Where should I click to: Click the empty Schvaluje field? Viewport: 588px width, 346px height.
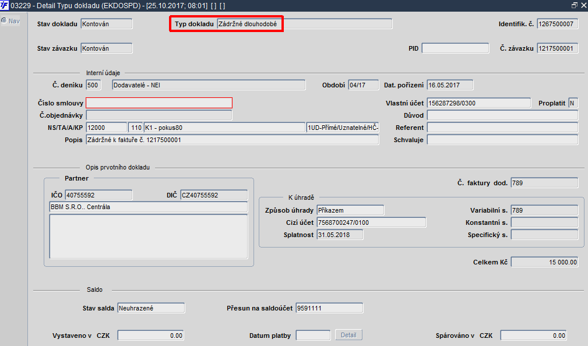point(502,140)
